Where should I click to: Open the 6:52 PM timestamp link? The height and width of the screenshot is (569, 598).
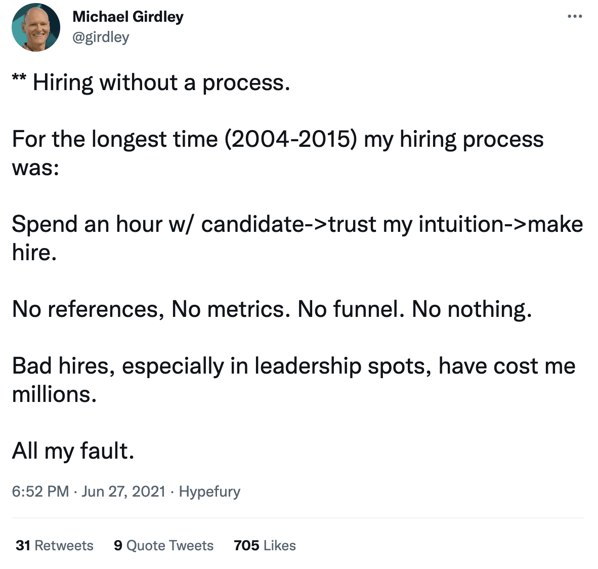click(x=40, y=491)
